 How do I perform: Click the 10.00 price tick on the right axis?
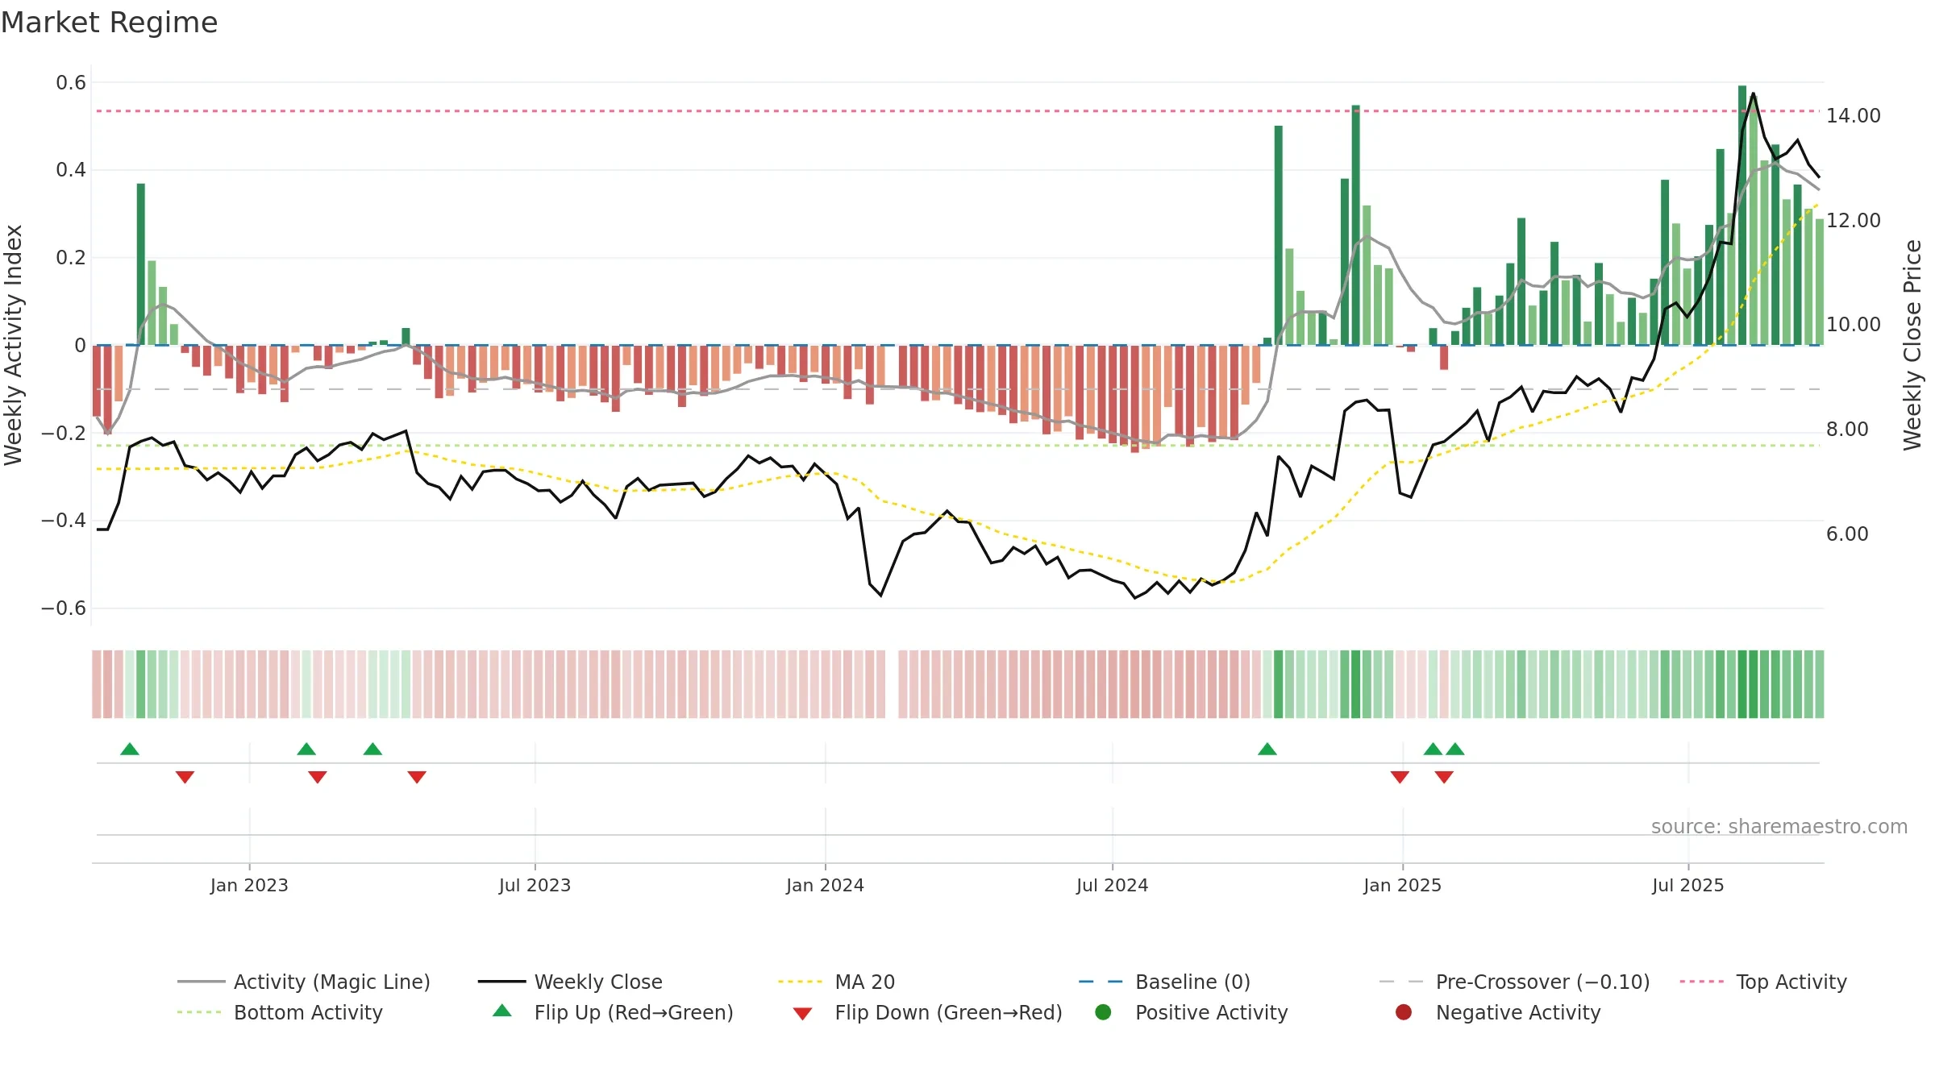1854,324
